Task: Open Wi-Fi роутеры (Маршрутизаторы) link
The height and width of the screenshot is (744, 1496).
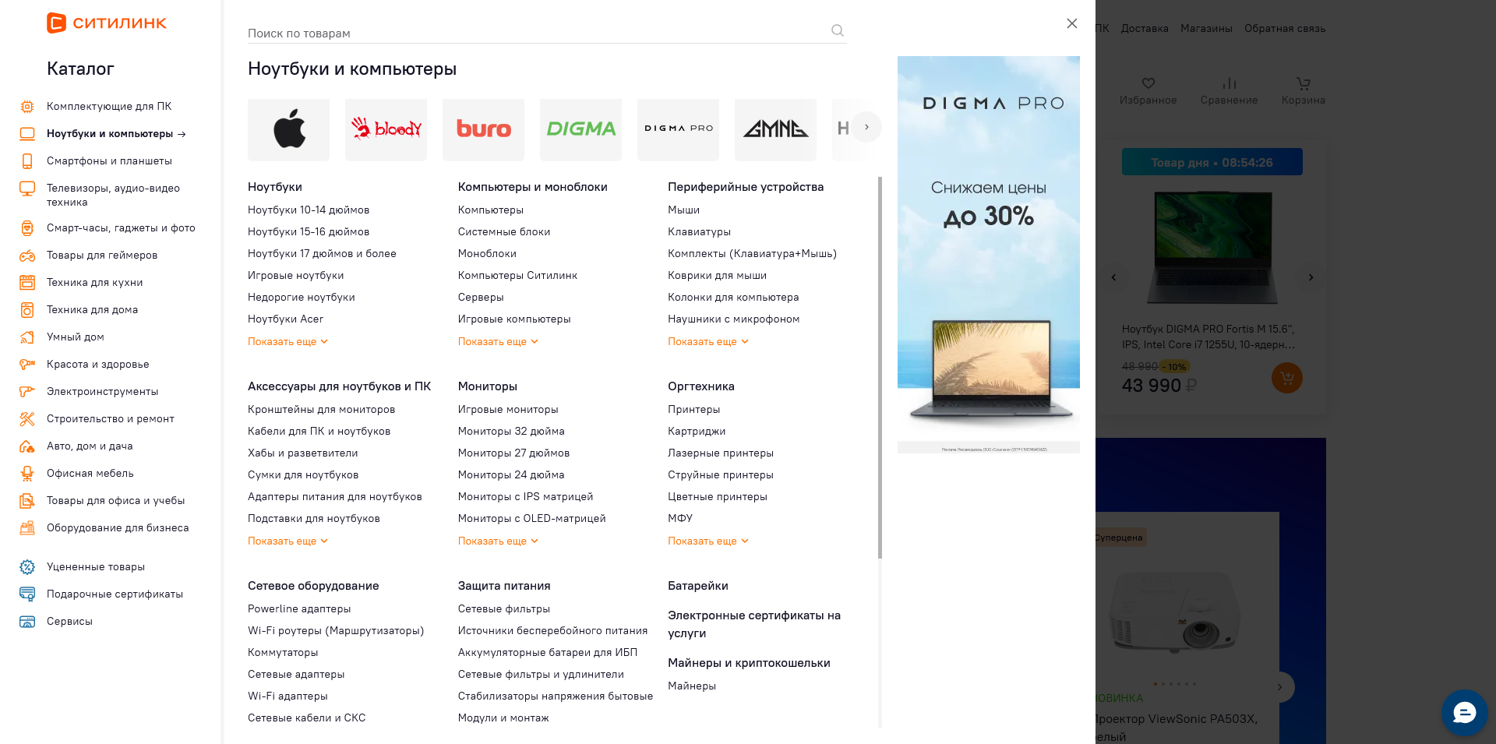Action: coord(335,631)
